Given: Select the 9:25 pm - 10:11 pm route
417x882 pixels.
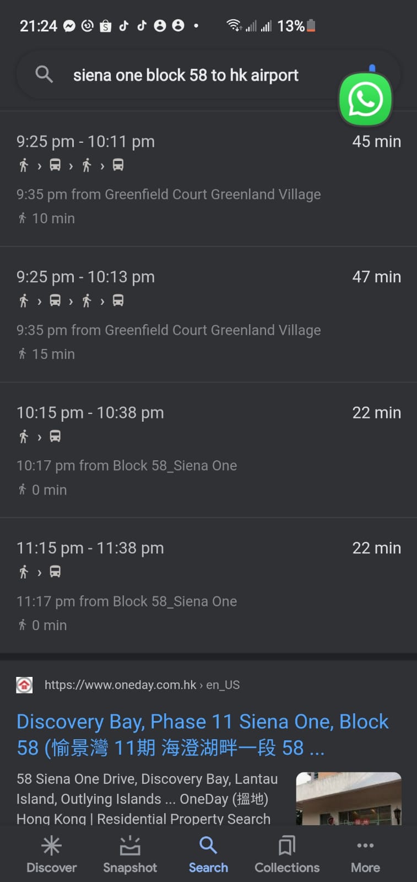Looking at the screenshot, I should [x=85, y=142].
